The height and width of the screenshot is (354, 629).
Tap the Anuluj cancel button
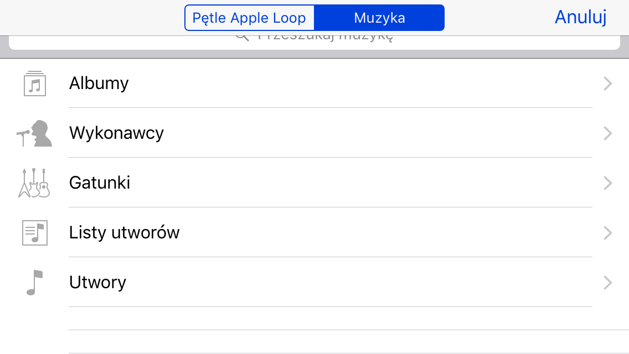pyautogui.click(x=580, y=17)
